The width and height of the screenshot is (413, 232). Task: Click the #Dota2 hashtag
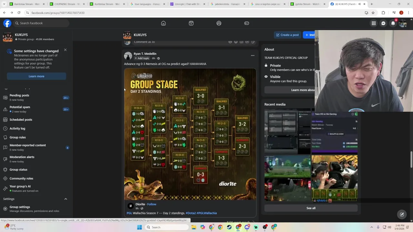(191, 213)
